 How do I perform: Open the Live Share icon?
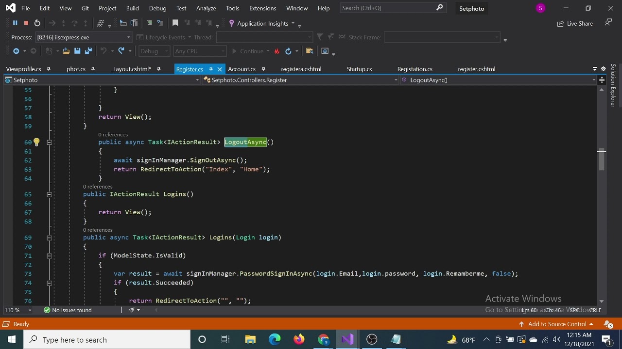(x=561, y=23)
